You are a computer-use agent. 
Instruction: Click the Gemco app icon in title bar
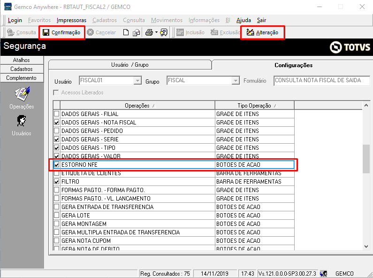[8, 7]
